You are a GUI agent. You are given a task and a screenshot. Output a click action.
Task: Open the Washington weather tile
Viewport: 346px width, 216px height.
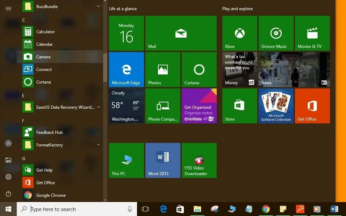(127, 106)
